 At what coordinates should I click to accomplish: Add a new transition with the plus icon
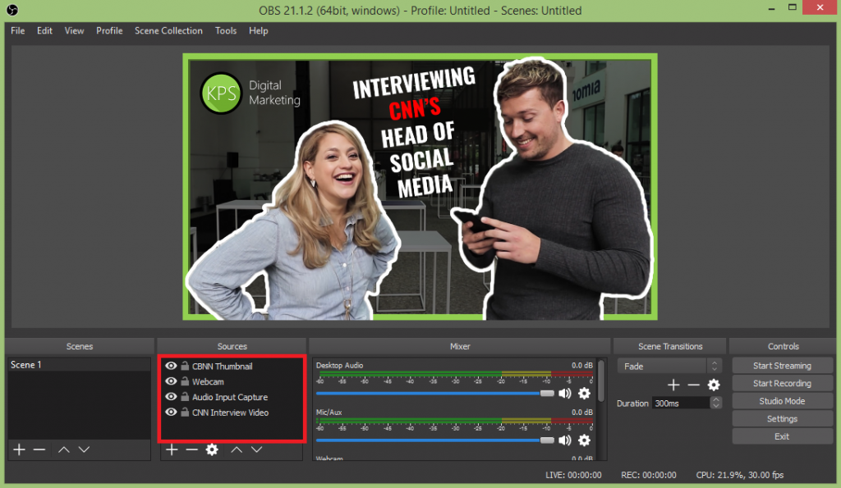[x=673, y=384]
